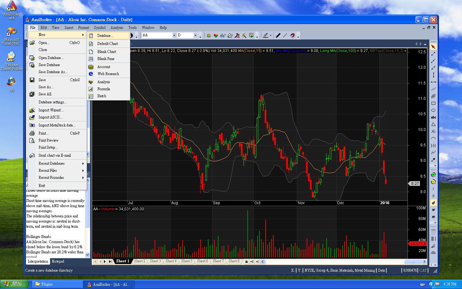Select Blank Pane from New submenu
Screen dimensions: 462x289
(108, 59)
